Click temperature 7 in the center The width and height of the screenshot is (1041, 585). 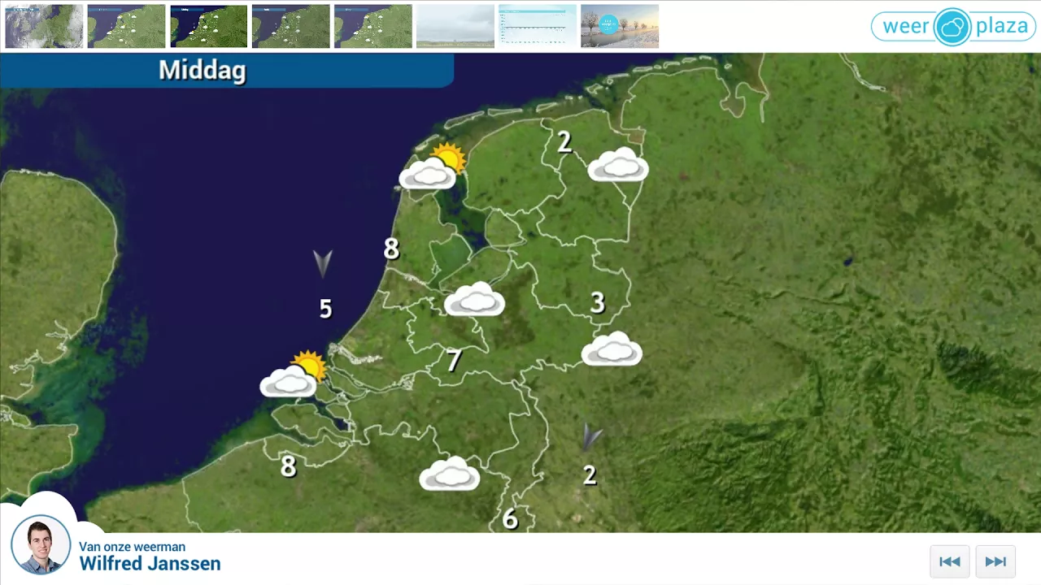pos(454,360)
